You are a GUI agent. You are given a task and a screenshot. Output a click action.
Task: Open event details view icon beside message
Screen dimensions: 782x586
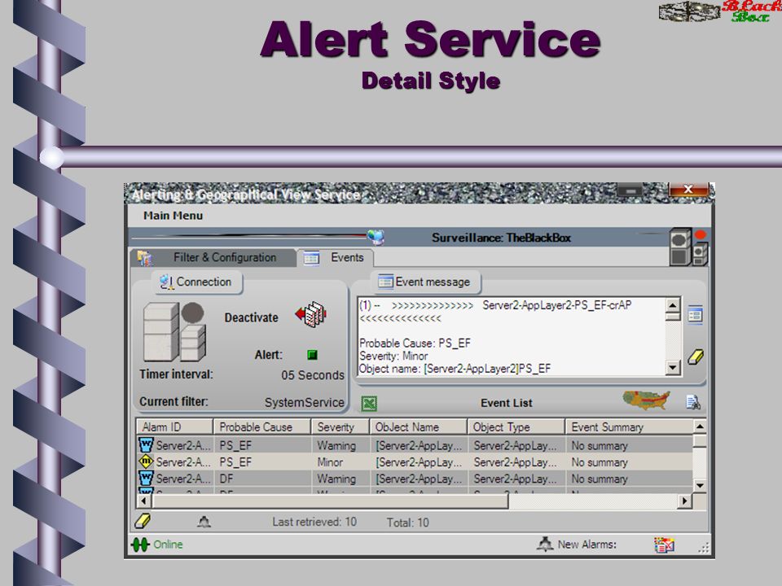(695, 314)
